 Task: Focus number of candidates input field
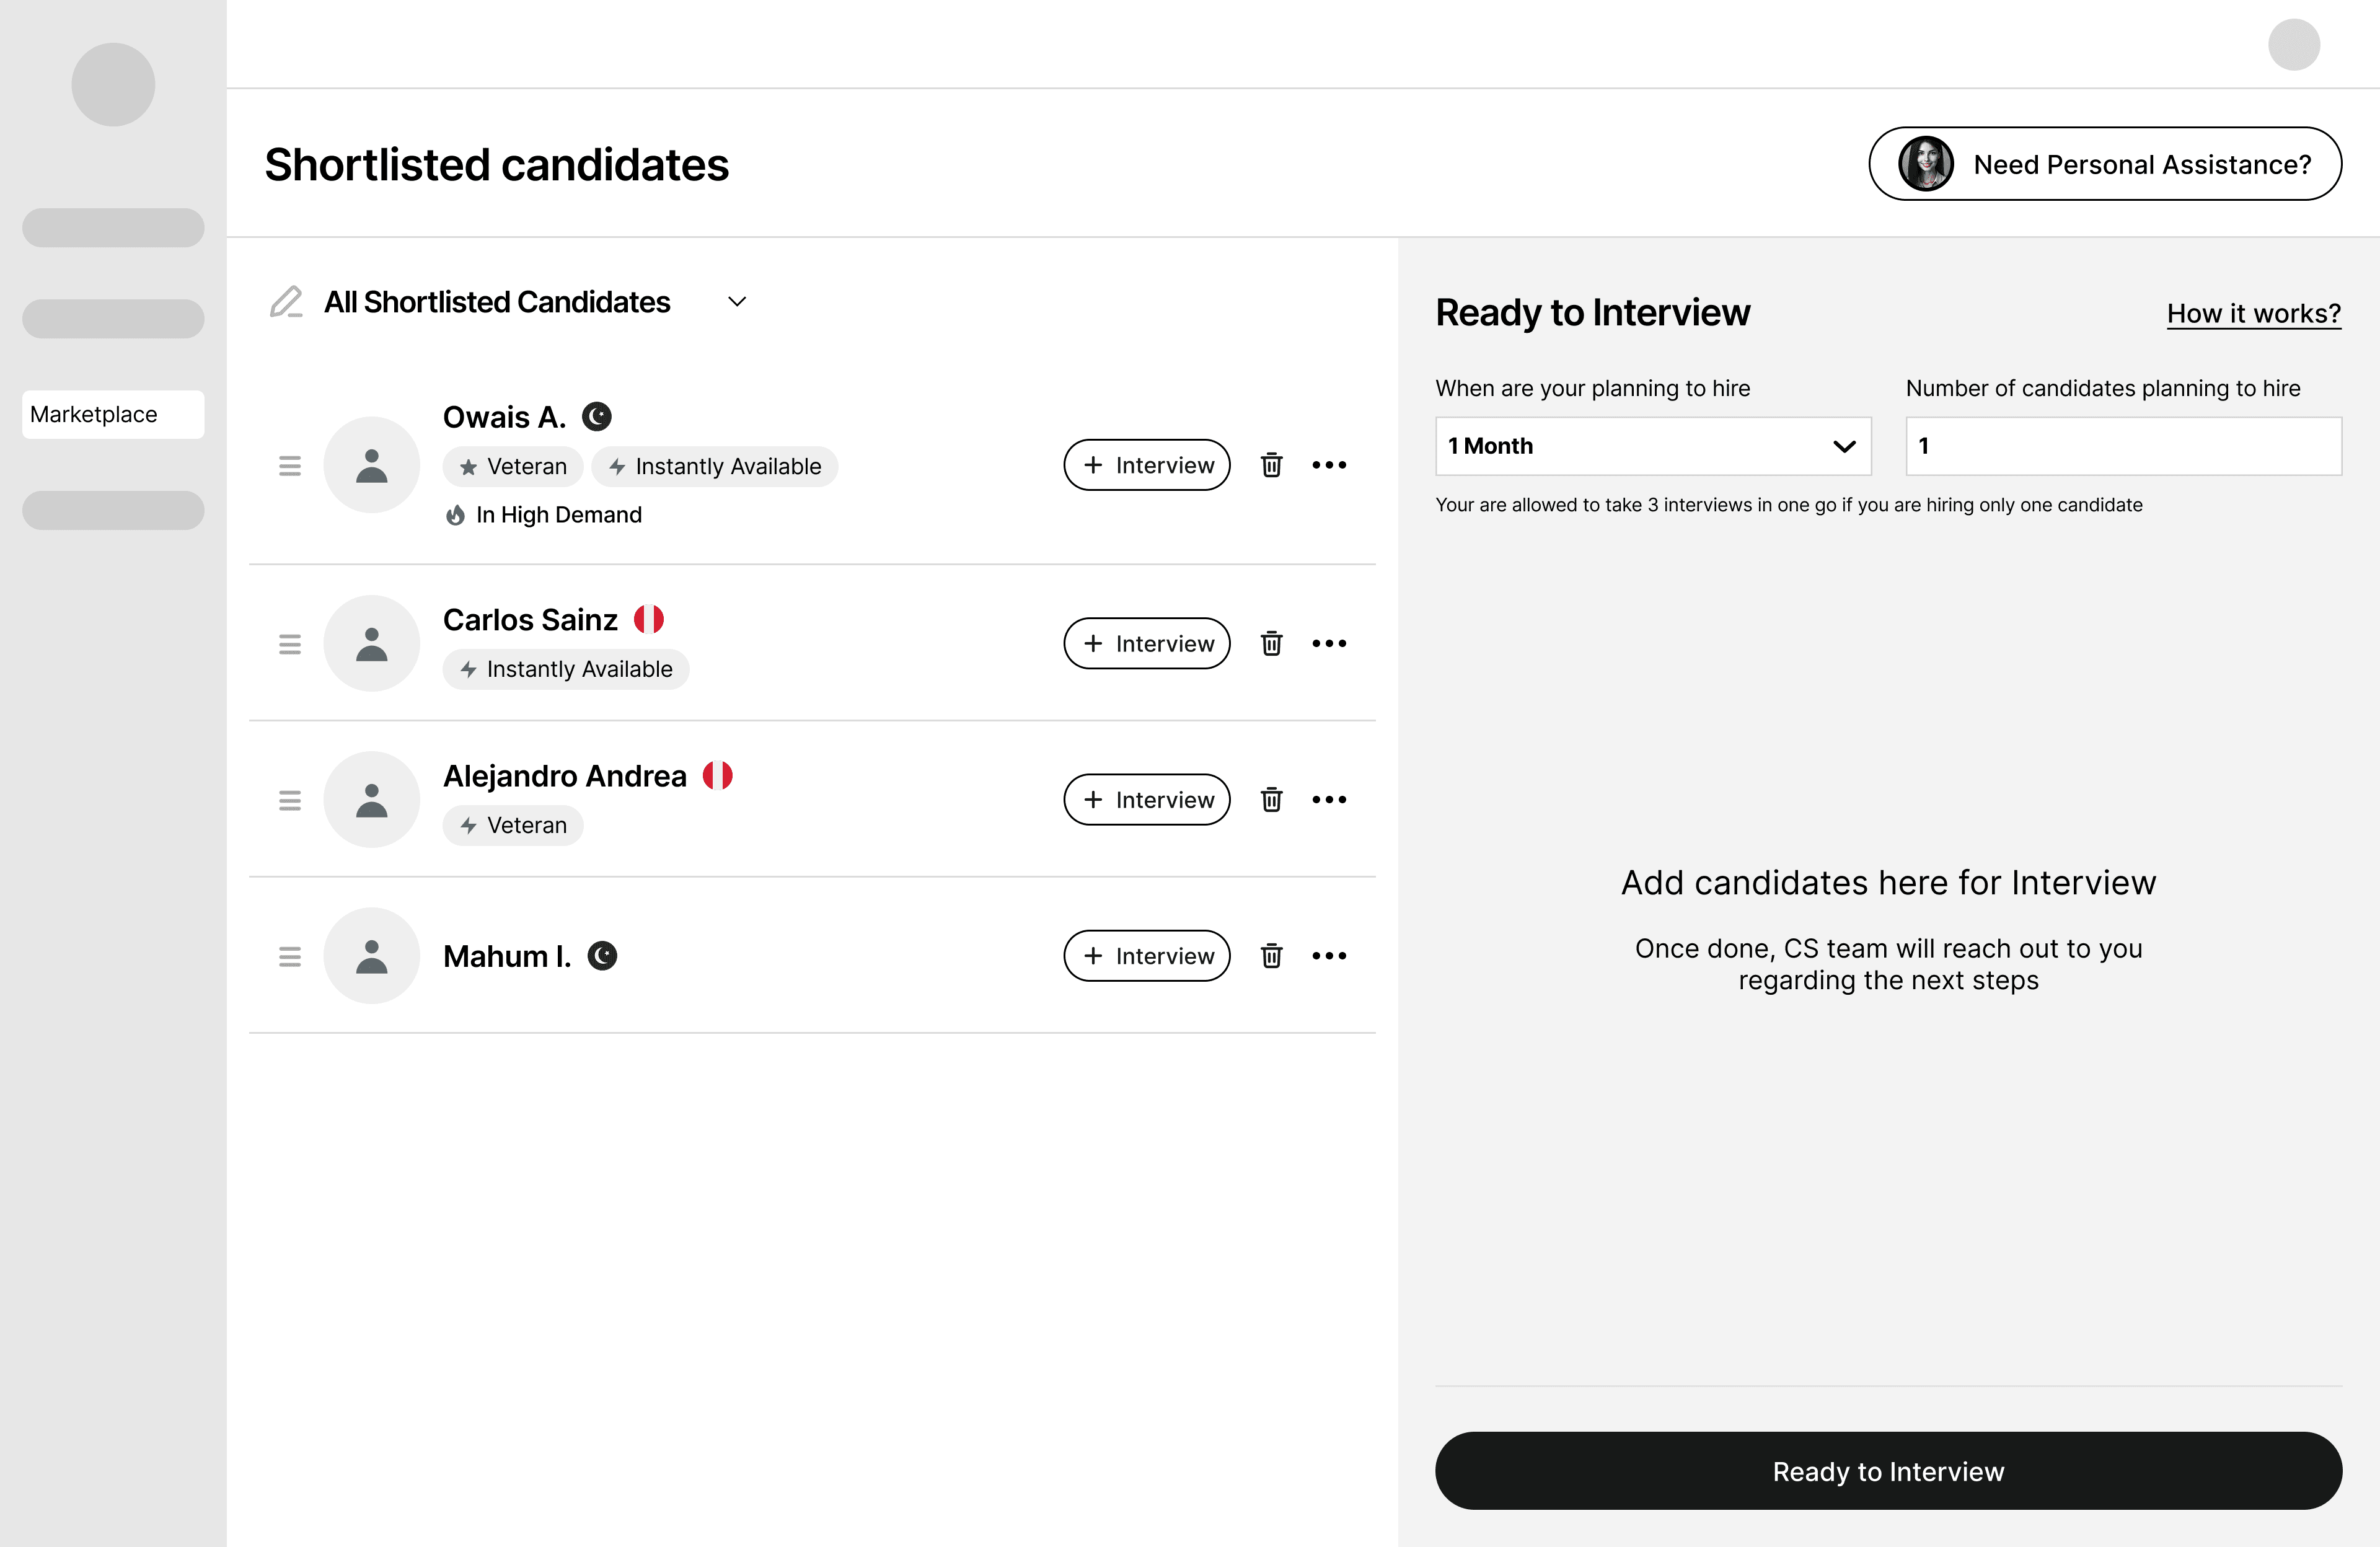2122,446
